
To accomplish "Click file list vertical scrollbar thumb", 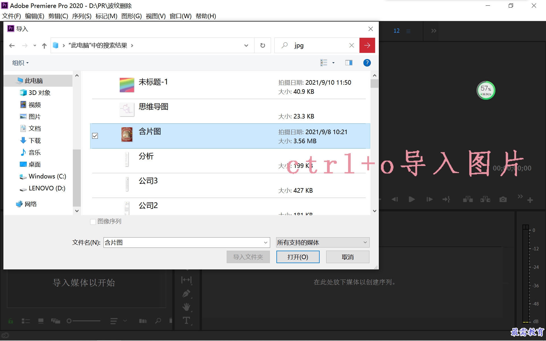I will pyautogui.click(x=375, y=84).
